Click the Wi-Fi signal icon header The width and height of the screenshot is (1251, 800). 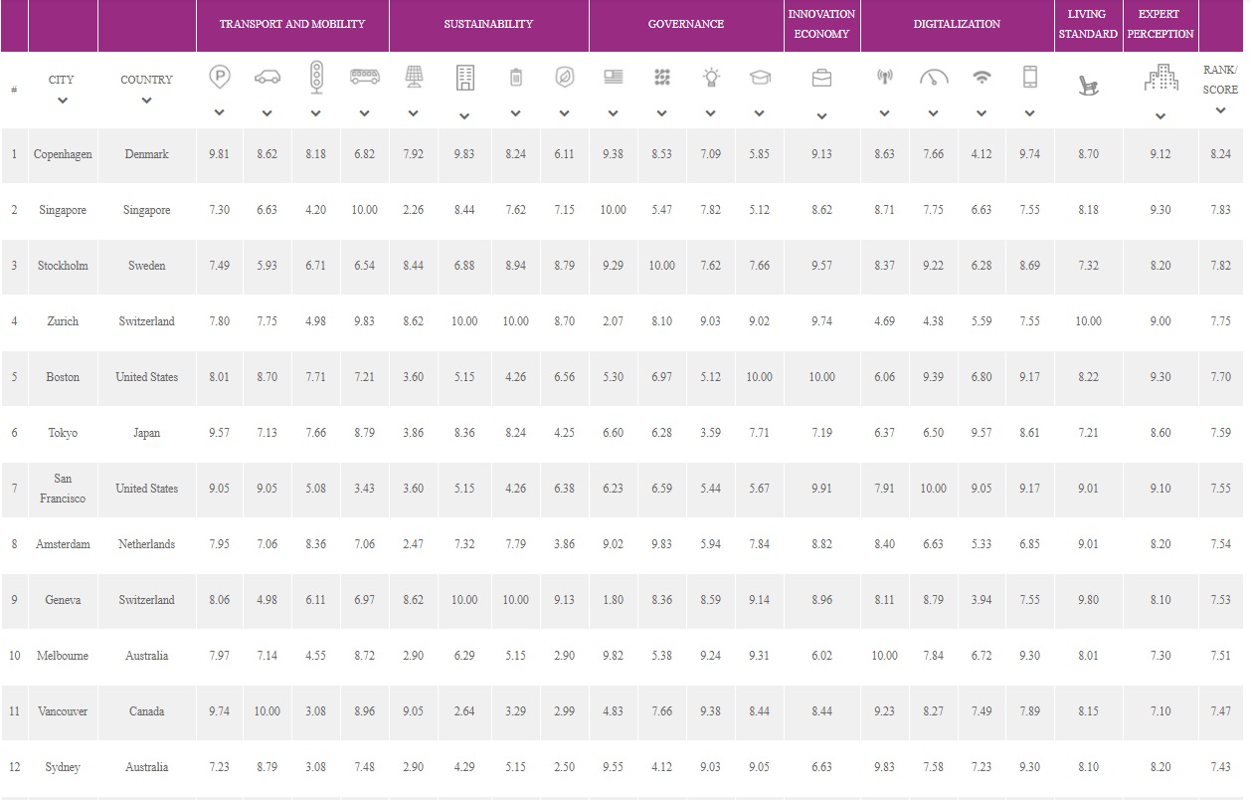pos(982,78)
